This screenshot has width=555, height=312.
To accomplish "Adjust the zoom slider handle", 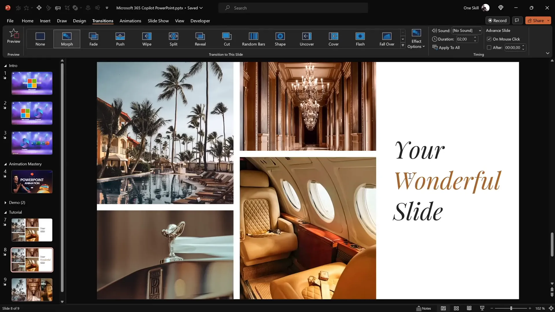I will click(x=511, y=308).
